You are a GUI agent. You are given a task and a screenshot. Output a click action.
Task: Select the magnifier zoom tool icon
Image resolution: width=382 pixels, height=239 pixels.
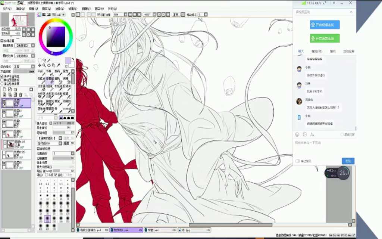(x=44, y=65)
